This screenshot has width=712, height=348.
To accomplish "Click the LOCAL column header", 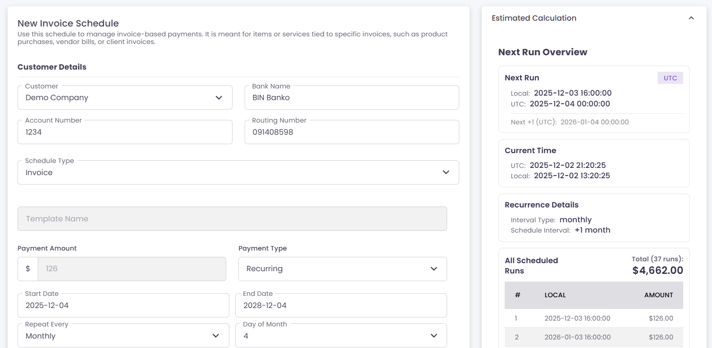I will pos(555,295).
